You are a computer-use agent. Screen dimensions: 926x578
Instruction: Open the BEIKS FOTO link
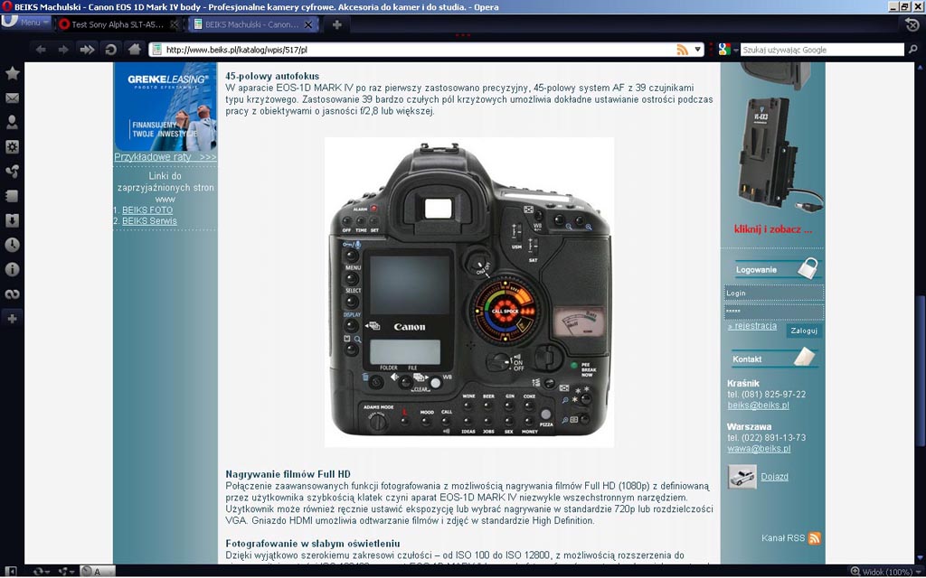pos(147,210)
